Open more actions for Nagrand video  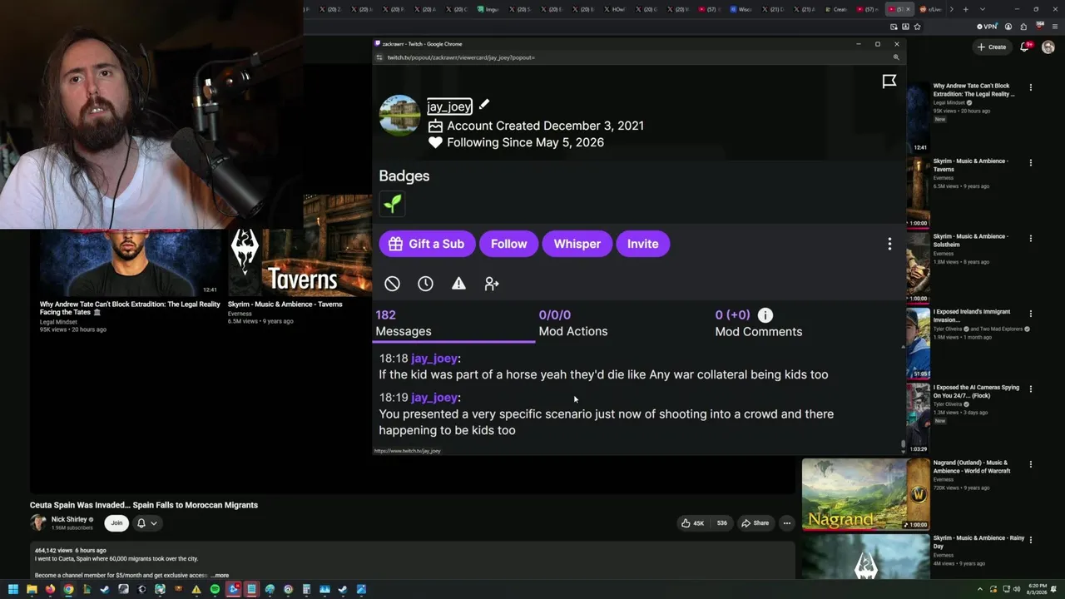[1031, 464]
